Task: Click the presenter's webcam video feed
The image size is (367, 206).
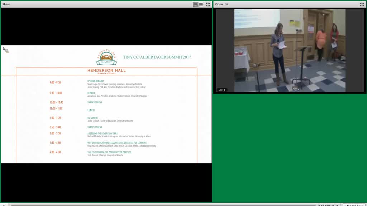Action: pyautogui.click(x=290, y=51)
